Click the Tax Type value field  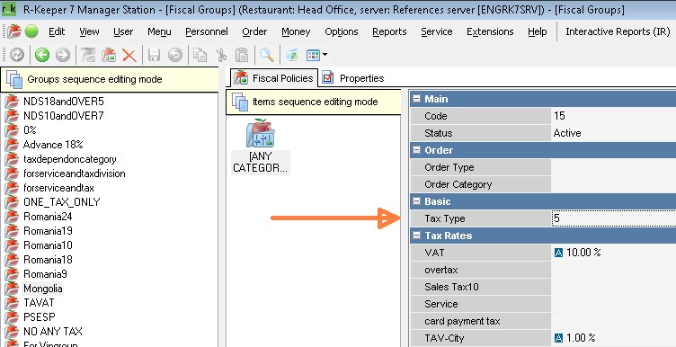[x=613, y=218]
